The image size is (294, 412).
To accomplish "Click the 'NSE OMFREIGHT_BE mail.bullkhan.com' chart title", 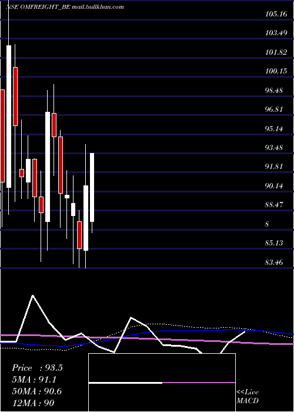I will 65,7.
